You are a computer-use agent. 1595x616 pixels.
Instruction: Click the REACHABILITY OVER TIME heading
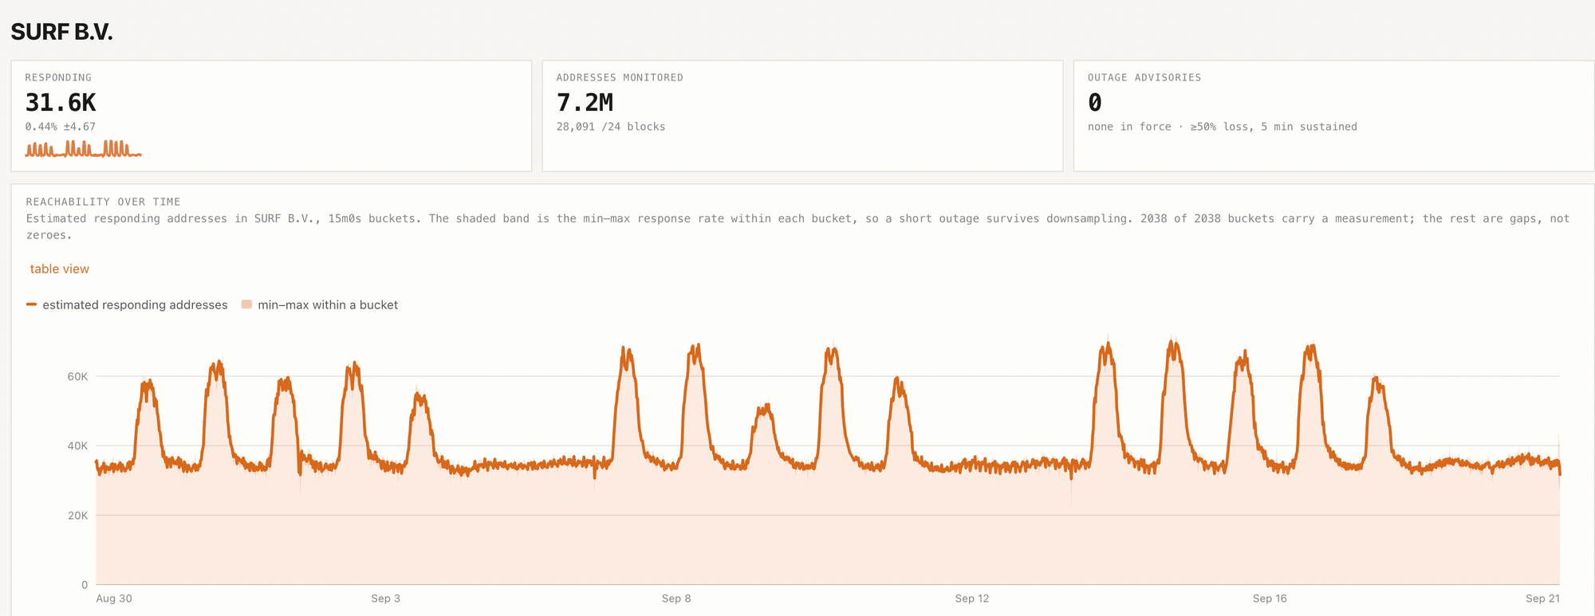click(103, 202)
